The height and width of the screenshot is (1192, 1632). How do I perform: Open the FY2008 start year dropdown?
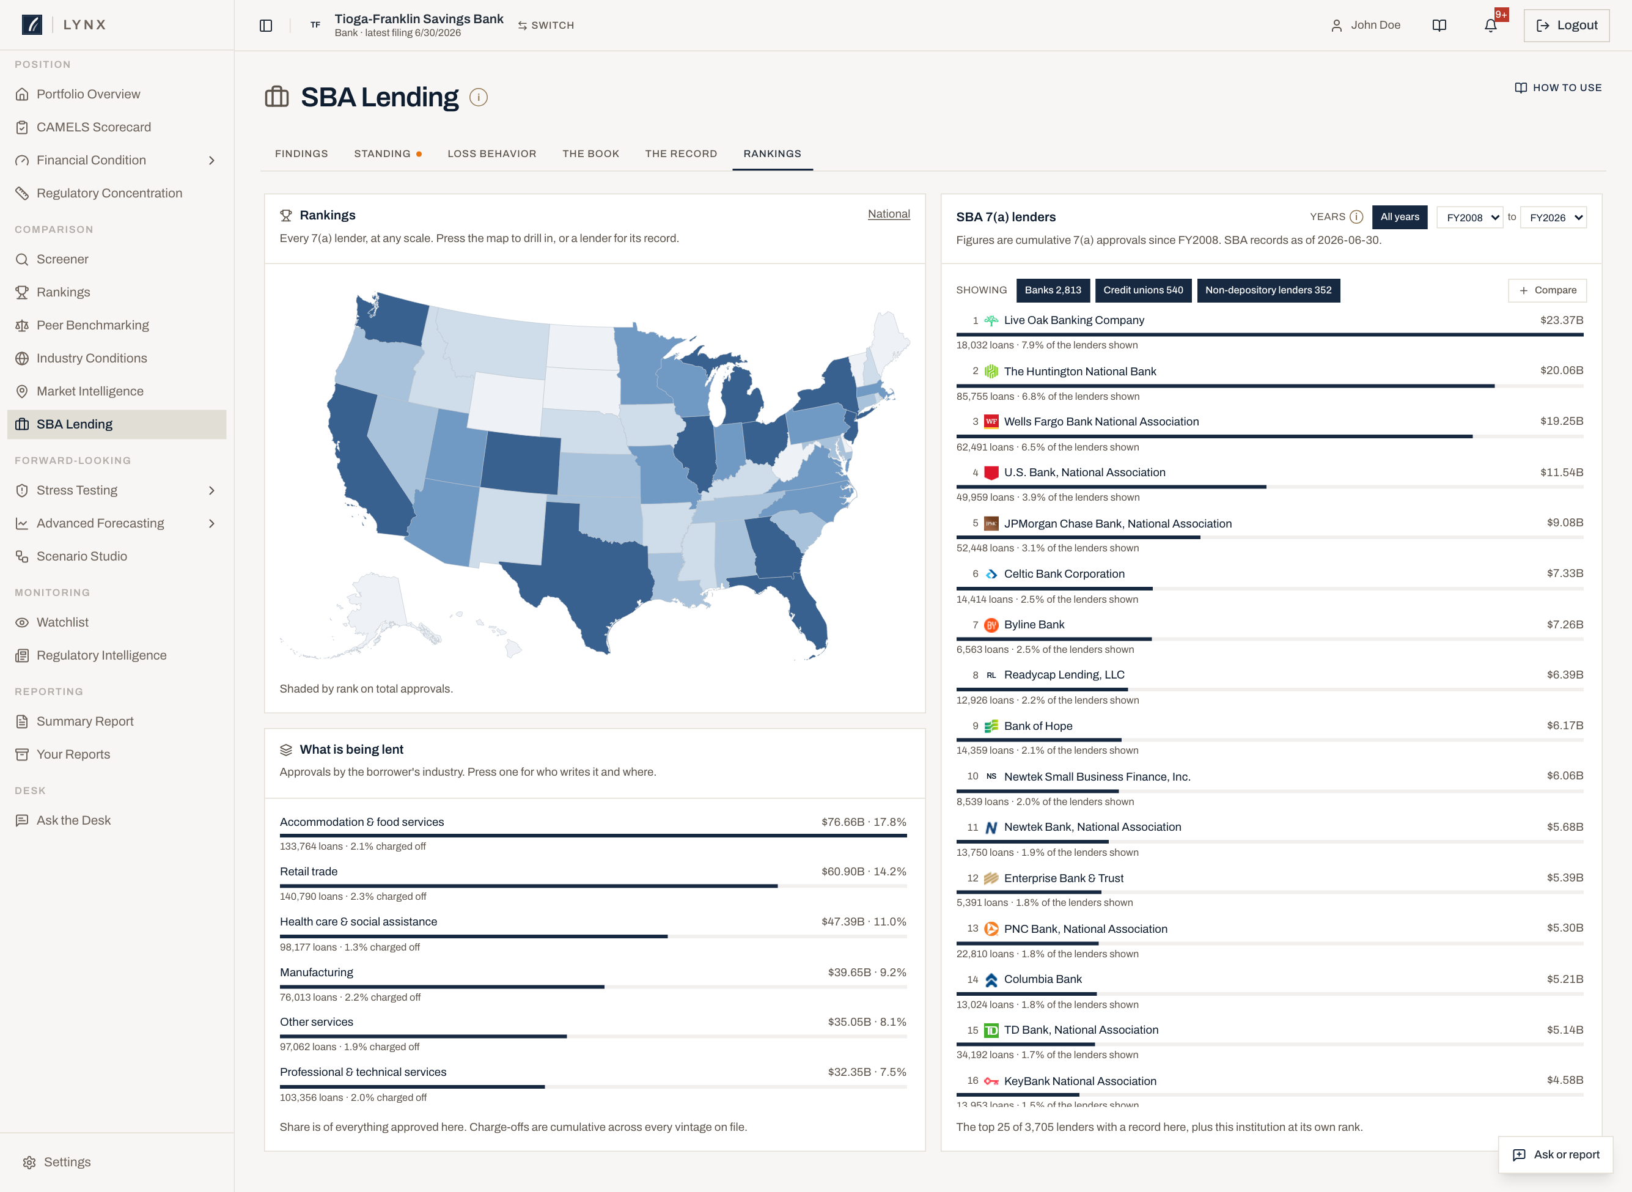[1471, 217]
